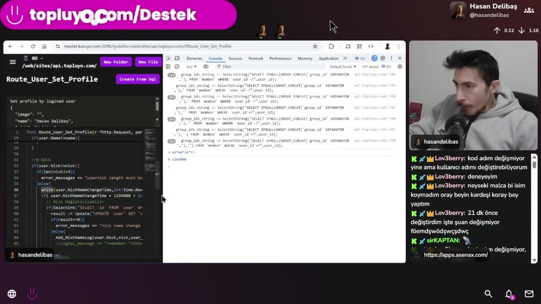Click the smiley logo in the bottom bar
This screenshot has height=304, width=541.
coord(32,294)
